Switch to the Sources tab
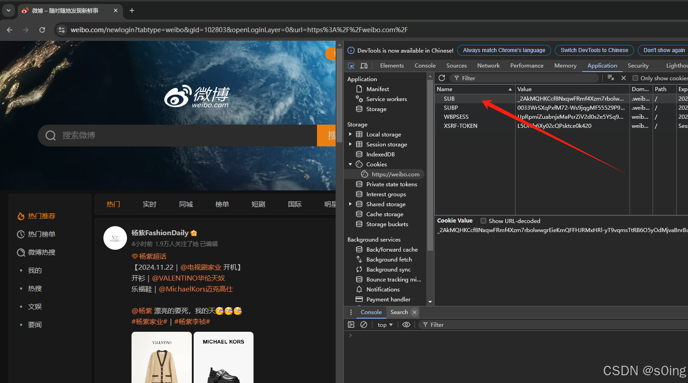Image resolution: width=688 pixels, height=383 pixels. [456, 66]
